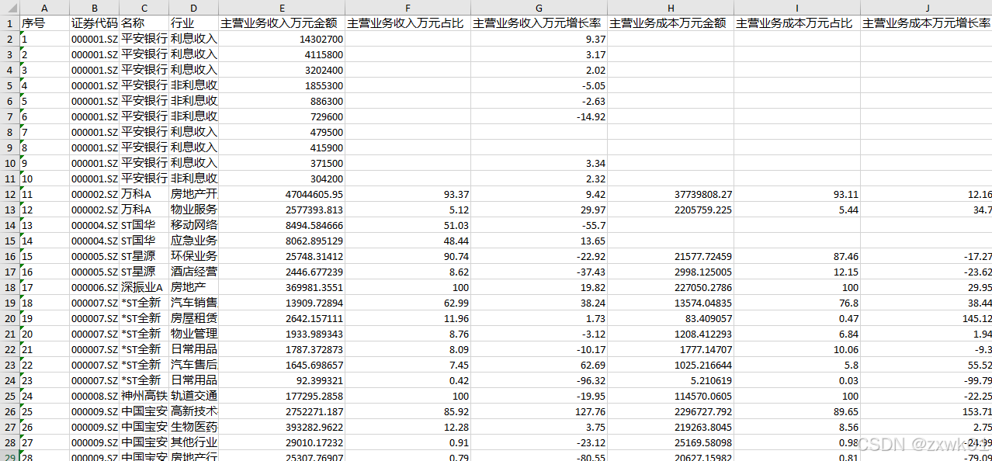Select cell with value 4115800
The width and height of the screenshot is (992, 461).
point(282,54)
